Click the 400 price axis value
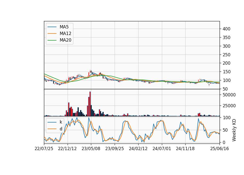This screenshot has height=175, width=244. point(226,29)
